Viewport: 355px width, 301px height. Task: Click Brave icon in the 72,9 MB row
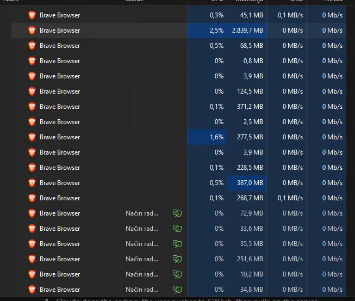[32, 213]
